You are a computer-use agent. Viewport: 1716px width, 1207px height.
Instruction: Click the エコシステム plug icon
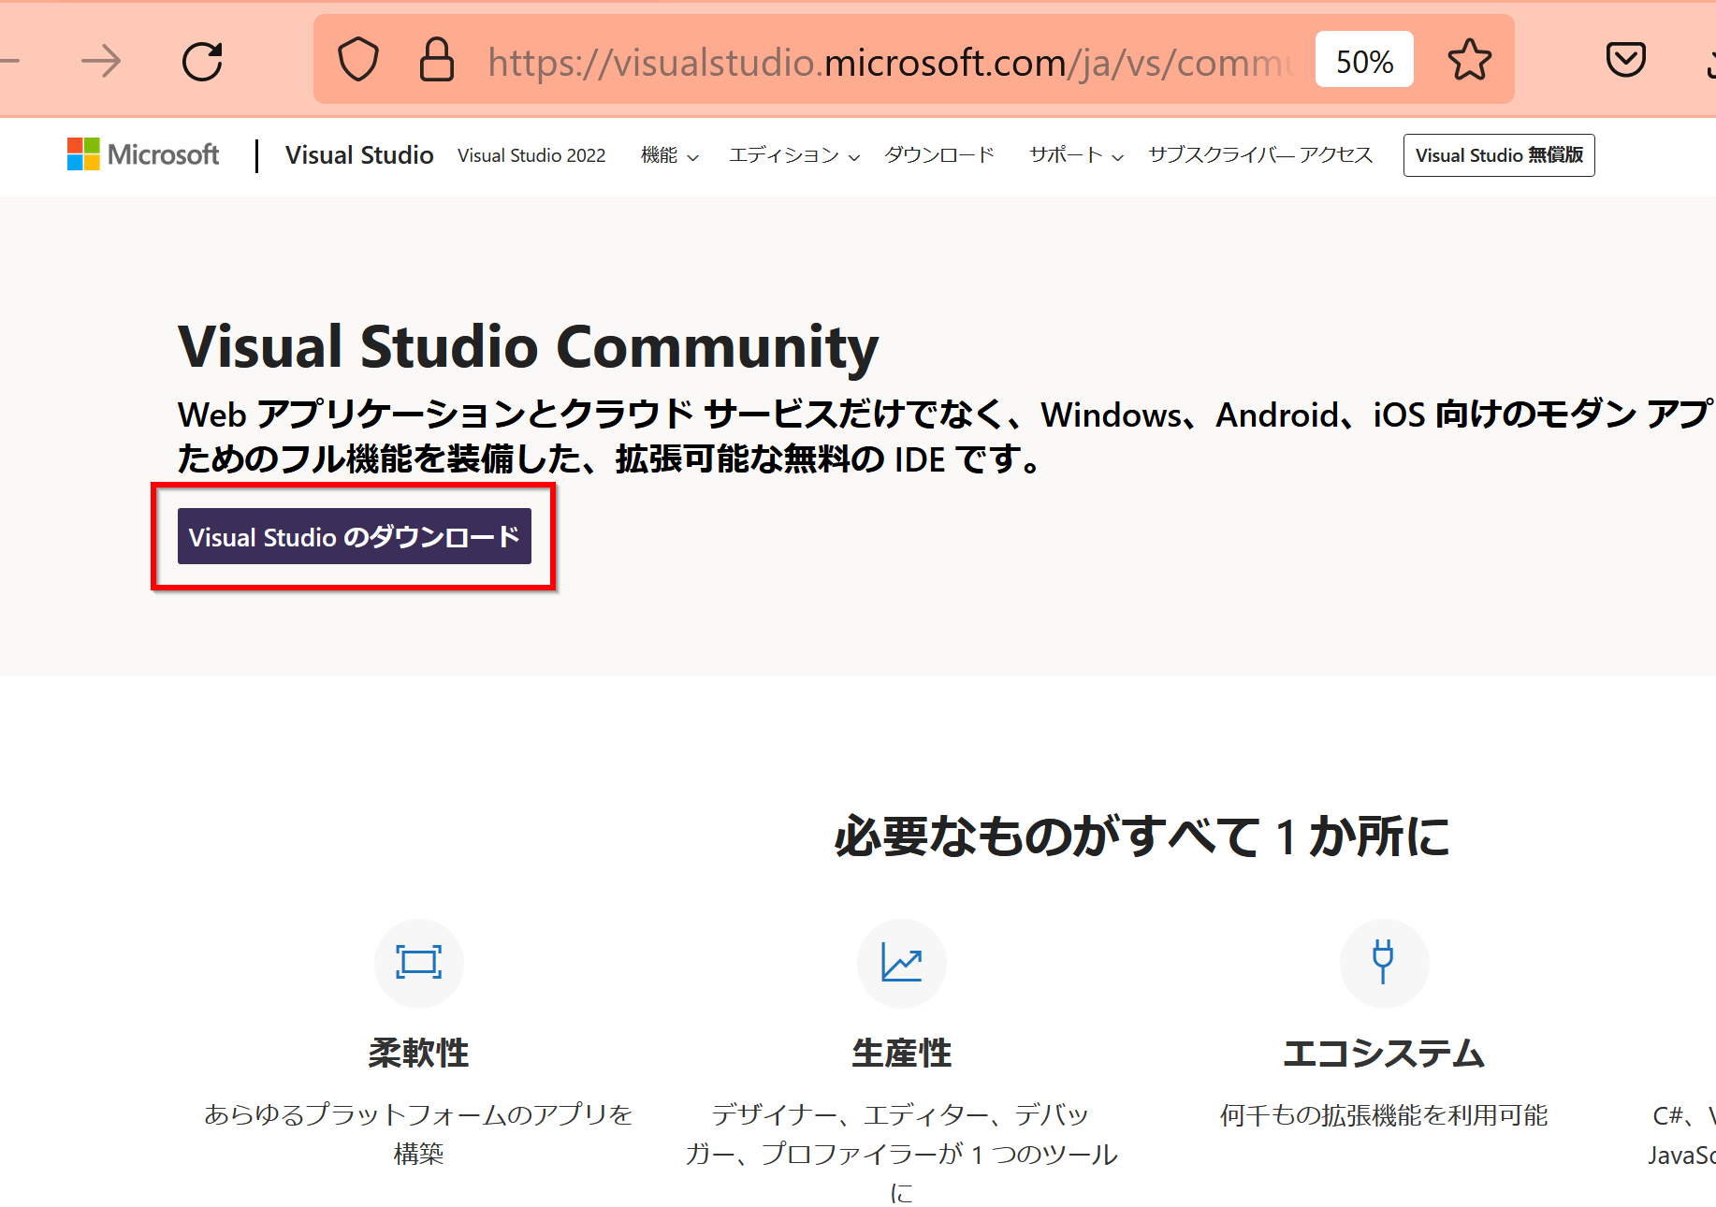pos(1384,963)
